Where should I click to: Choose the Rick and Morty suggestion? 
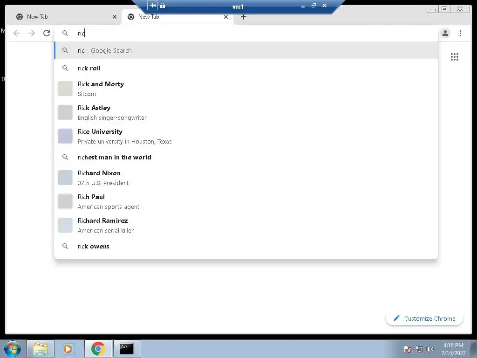[x=246, y=89]
